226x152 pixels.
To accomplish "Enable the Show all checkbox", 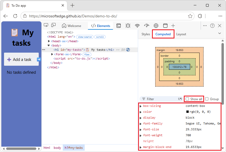I will (x=187, y=99).
